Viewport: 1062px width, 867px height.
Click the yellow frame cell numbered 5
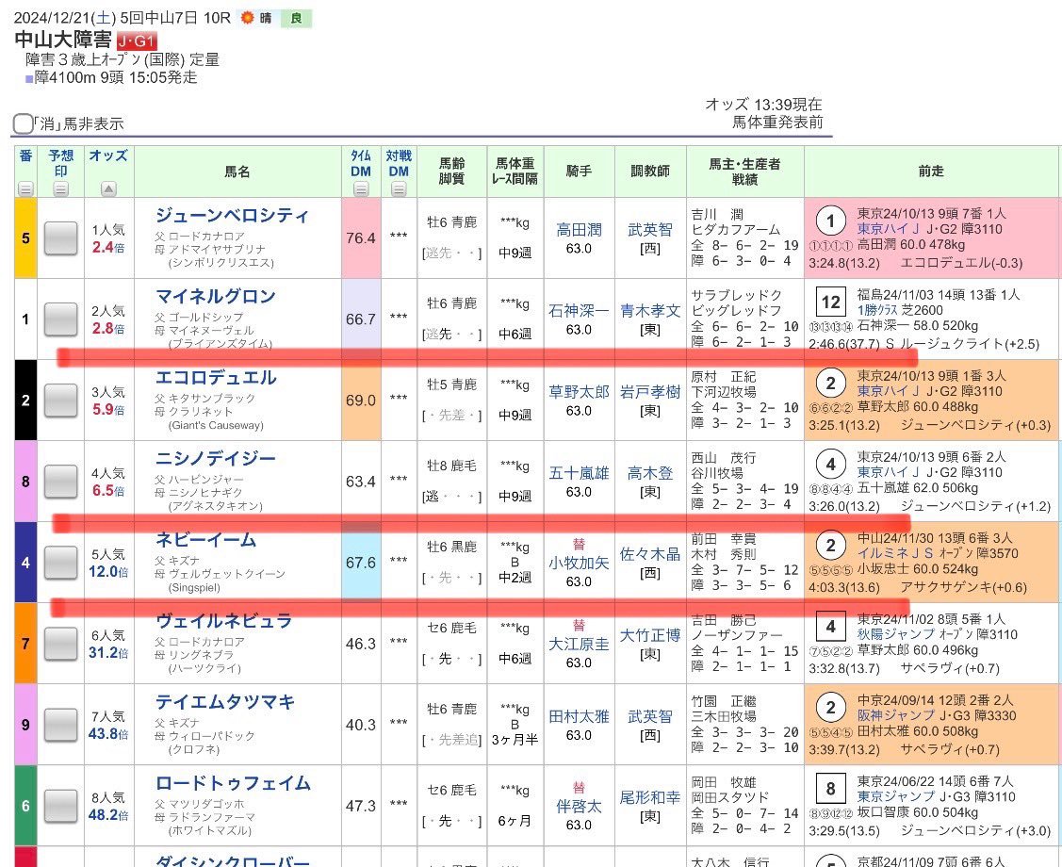tap(25, 238)
